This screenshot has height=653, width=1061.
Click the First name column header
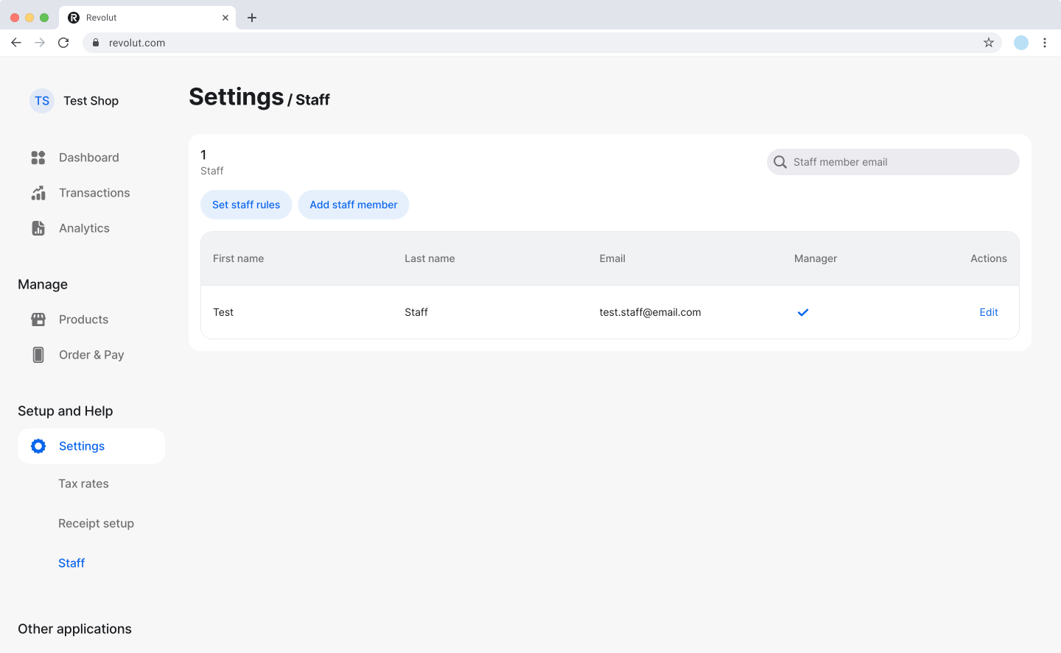[x=238, y=258]
